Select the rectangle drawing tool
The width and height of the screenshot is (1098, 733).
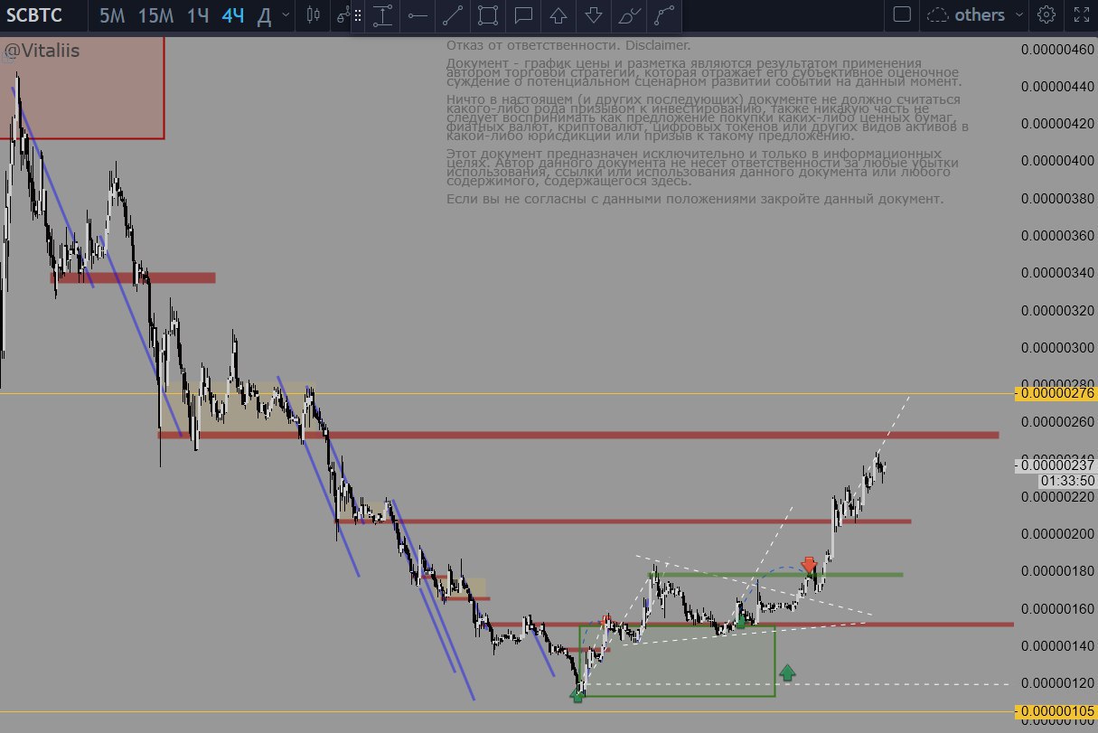coord(488,15)
